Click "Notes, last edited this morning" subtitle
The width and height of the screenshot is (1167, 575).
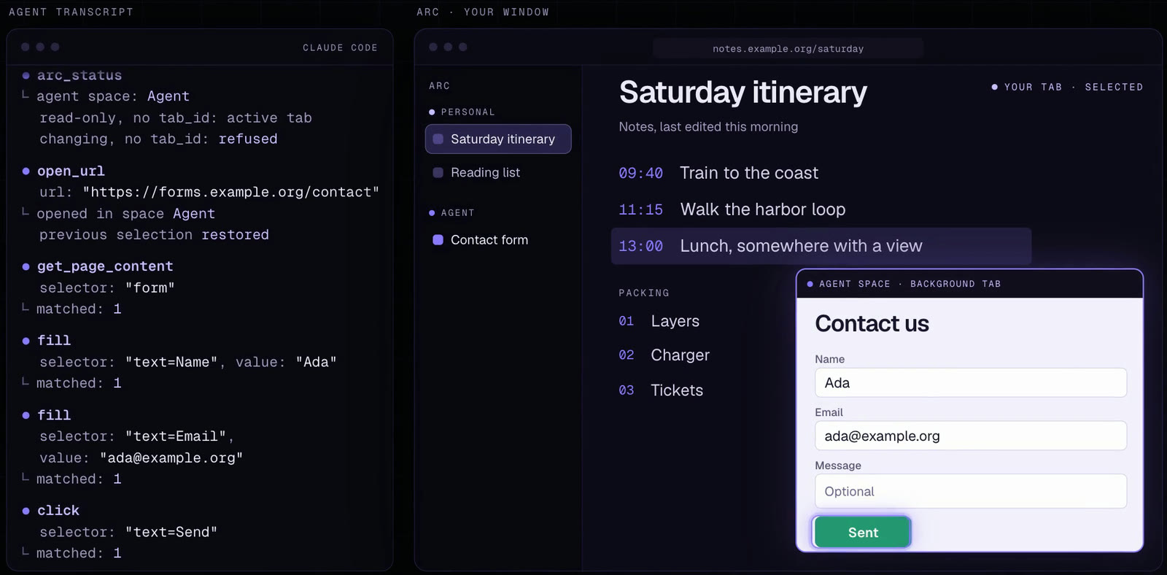[x=708, y=127]
